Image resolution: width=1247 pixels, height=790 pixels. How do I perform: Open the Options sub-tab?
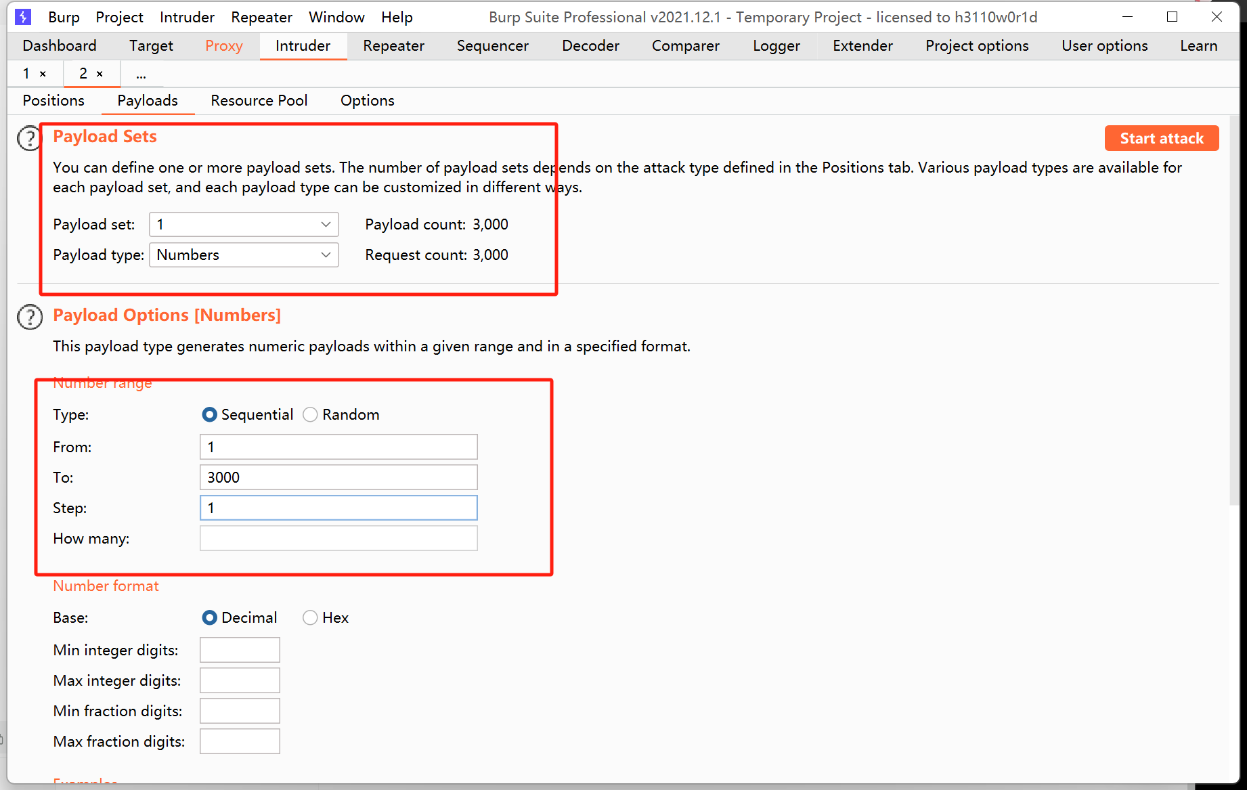pyautogui.click(x=368, y=100)
